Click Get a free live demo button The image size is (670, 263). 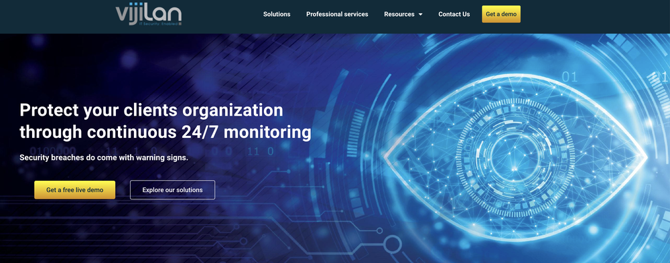coord(75,190)
